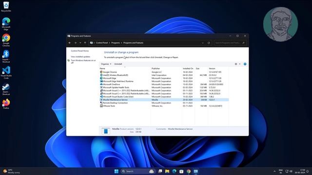The image size is (312, 175).
Task: Sort programs by Size column header
Action: [x=201, y=69]
